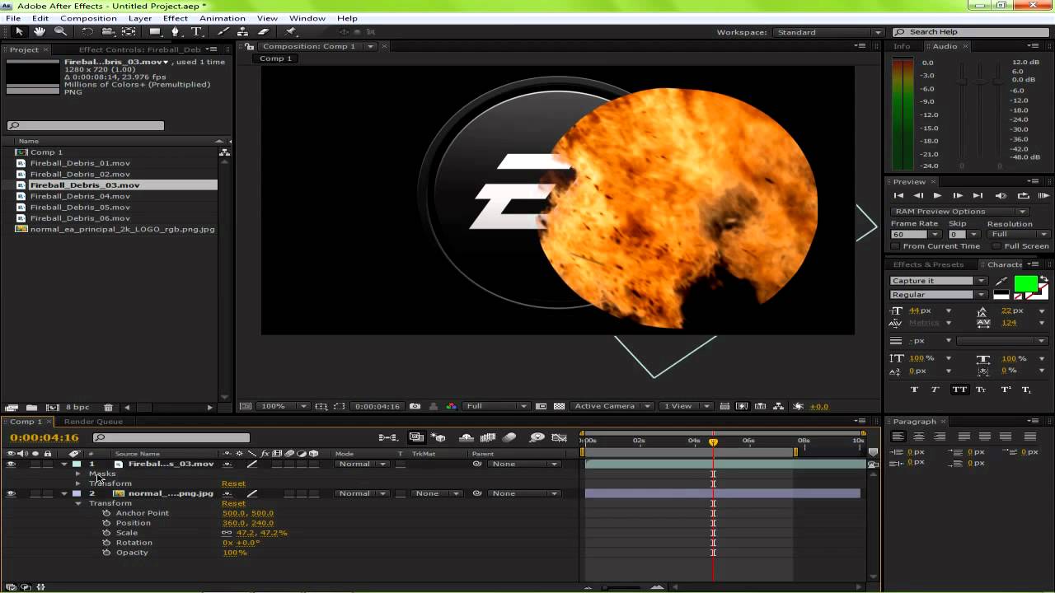The height and width of the screenshot is (593, 1055).
Task: Select the Unified Camera tool
Action: pos(108,31)
